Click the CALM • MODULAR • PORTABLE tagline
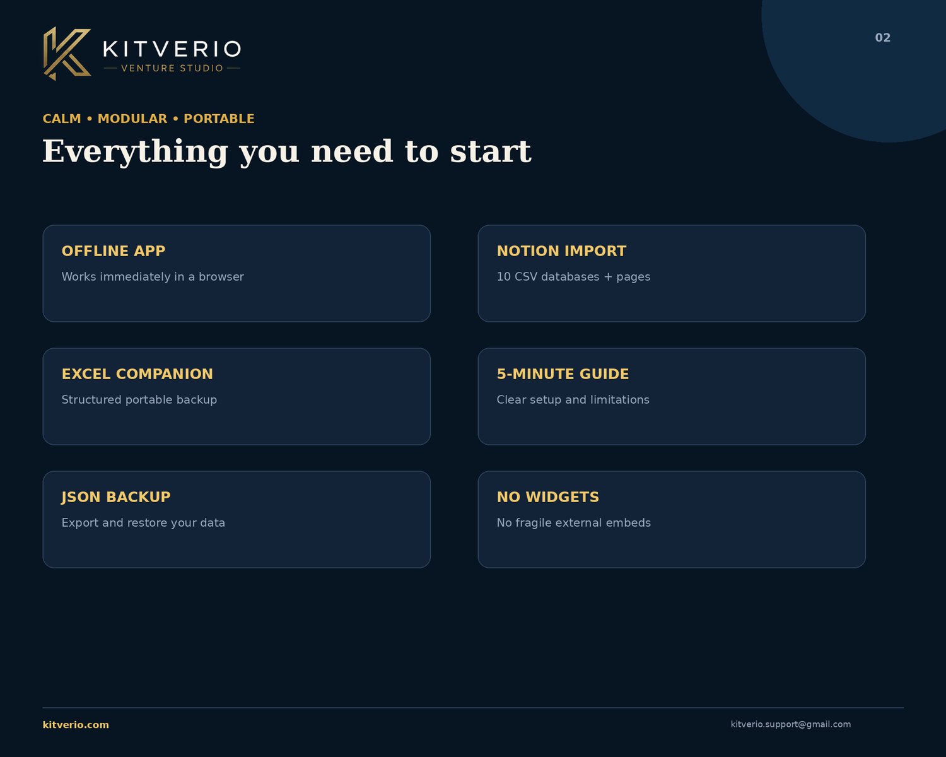 click(148, 119)
